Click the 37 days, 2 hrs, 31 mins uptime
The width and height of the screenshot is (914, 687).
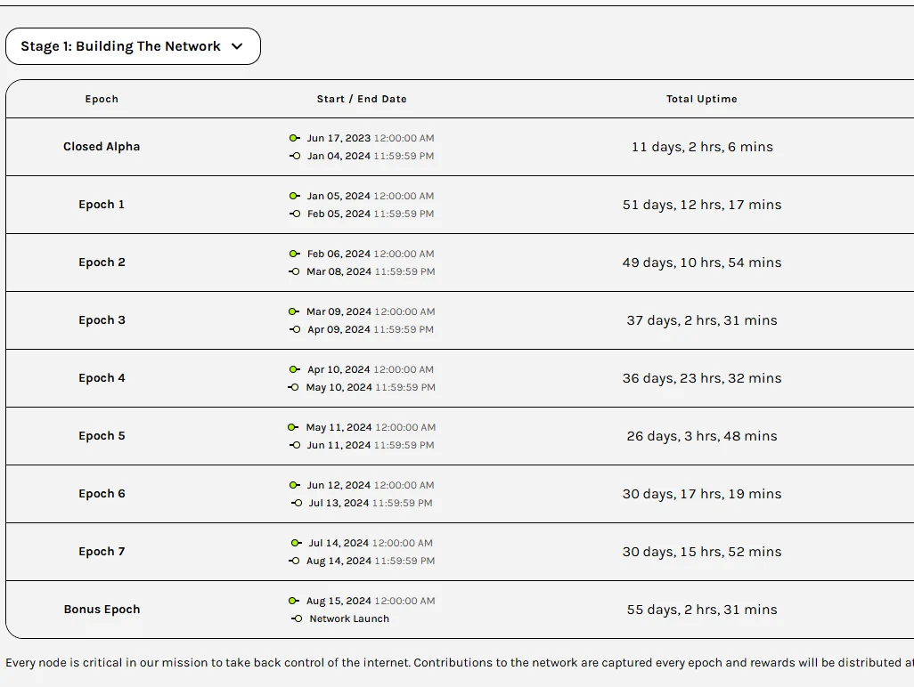(702, 320)
